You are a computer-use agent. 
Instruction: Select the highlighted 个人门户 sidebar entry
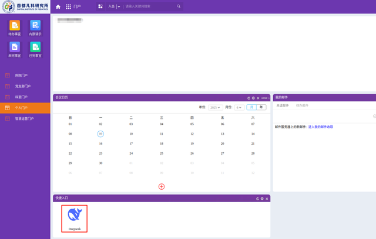pos(25,108)
